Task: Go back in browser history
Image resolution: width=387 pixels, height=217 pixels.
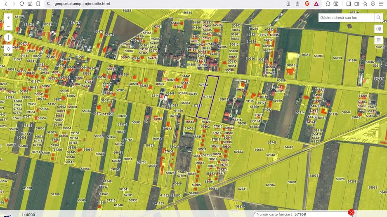Action: point(6,4)
